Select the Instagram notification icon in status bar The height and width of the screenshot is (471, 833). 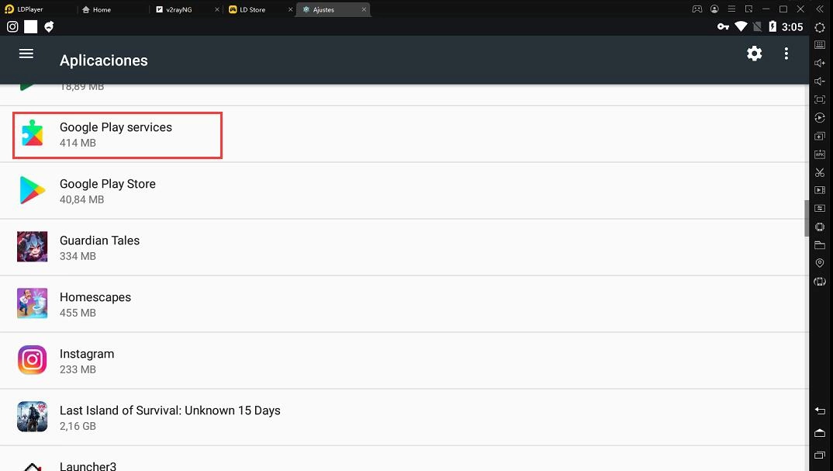click(x=12, y=26)
